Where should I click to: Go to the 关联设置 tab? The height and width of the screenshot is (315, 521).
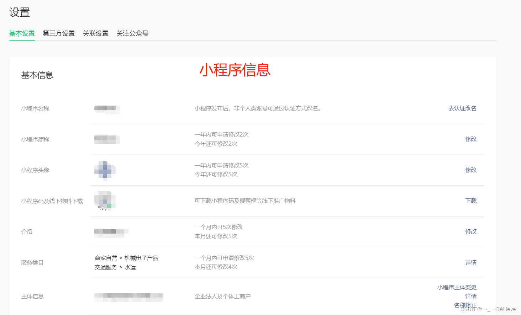coord(96,33)
